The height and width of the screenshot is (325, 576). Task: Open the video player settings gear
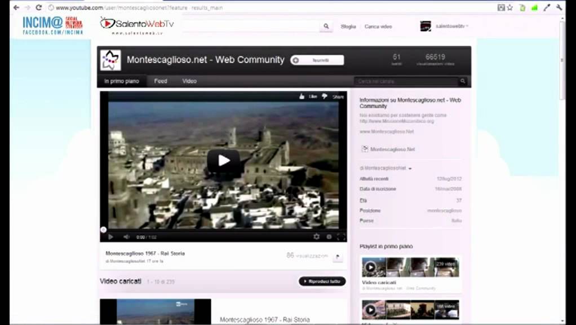[316, 237]
